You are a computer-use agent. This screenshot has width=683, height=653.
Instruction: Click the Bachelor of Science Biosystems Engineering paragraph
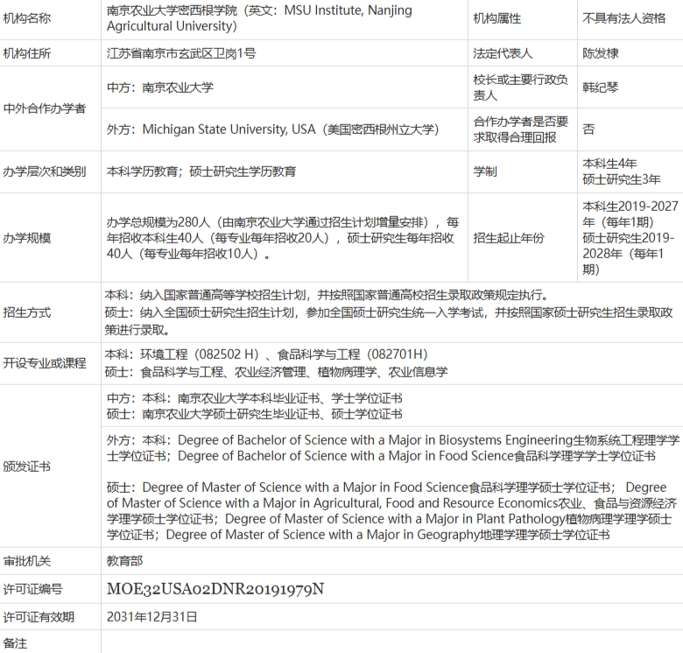pos(393,448)
